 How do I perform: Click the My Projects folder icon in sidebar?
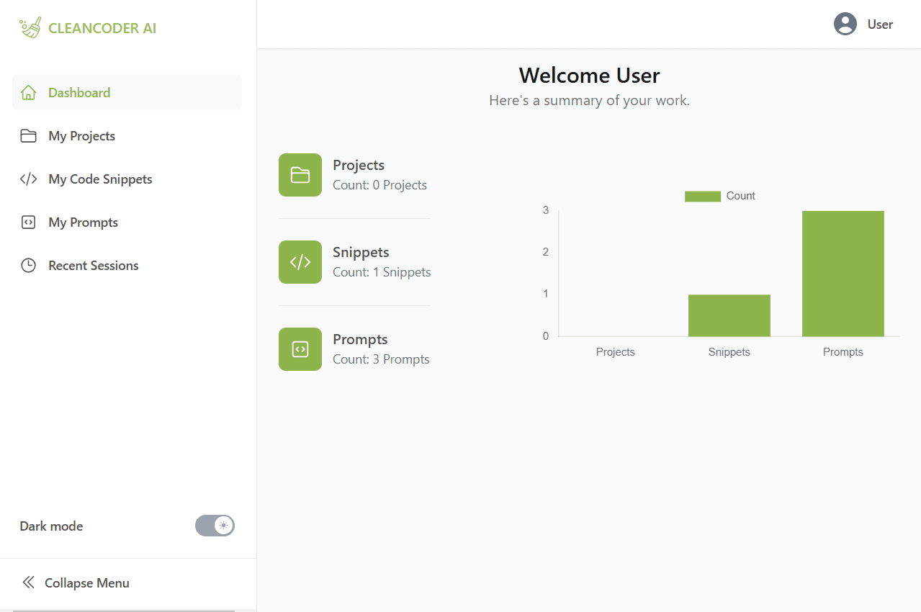pos(28,136)
